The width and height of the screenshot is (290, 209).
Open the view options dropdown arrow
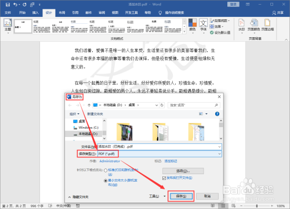(206, 114)
